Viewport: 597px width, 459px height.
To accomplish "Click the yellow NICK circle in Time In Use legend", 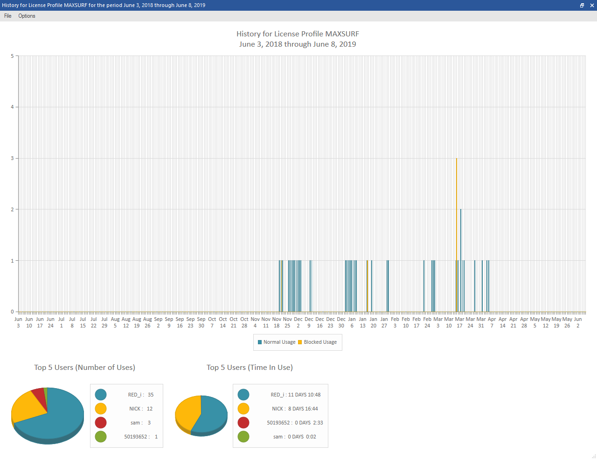I will pyautogui.click(x=243, y=409).
